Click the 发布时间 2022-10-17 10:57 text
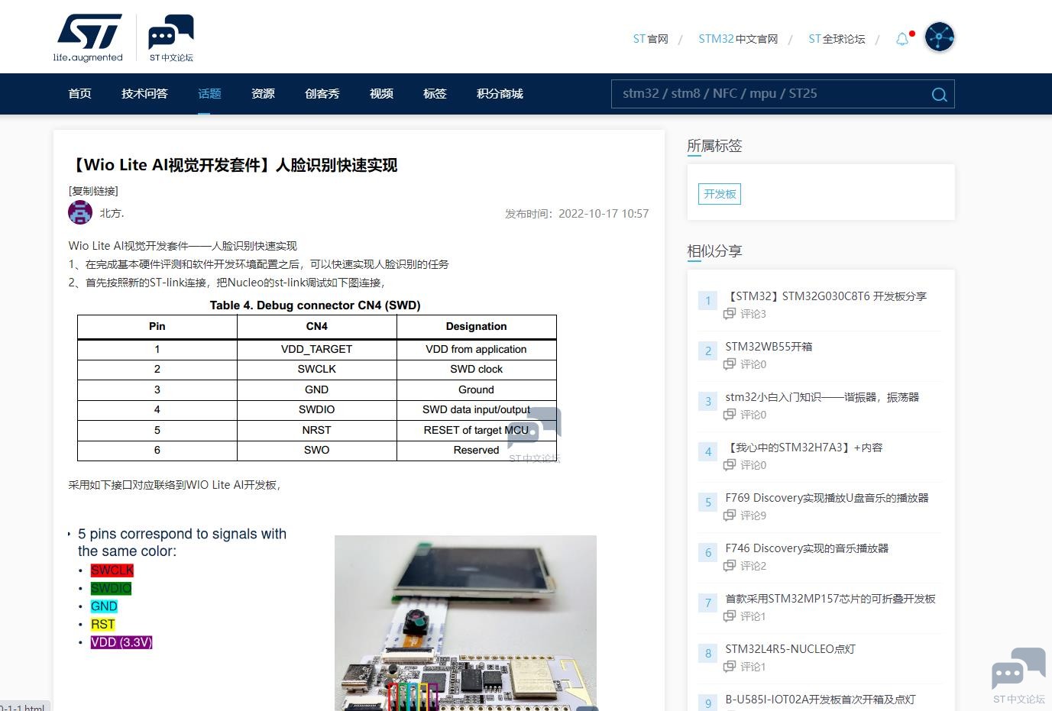The image size is (1052, 711). 577,214
